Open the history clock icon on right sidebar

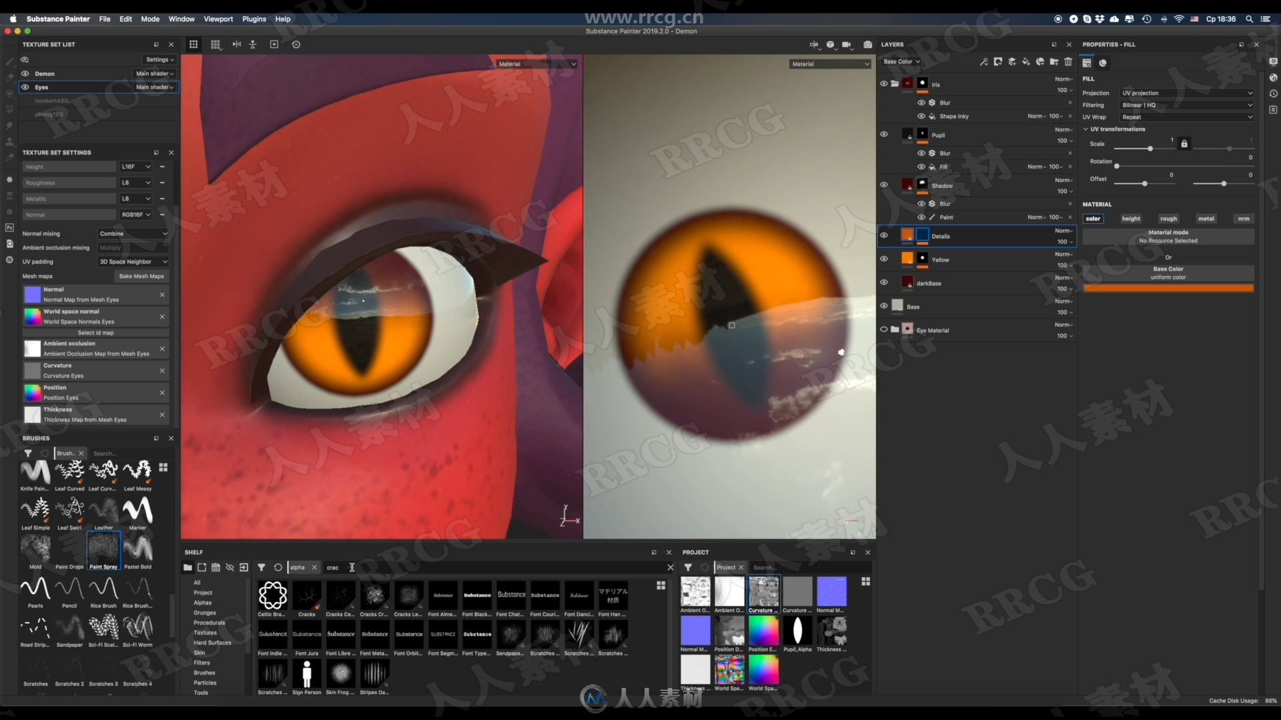click(x=1273, y=93)
